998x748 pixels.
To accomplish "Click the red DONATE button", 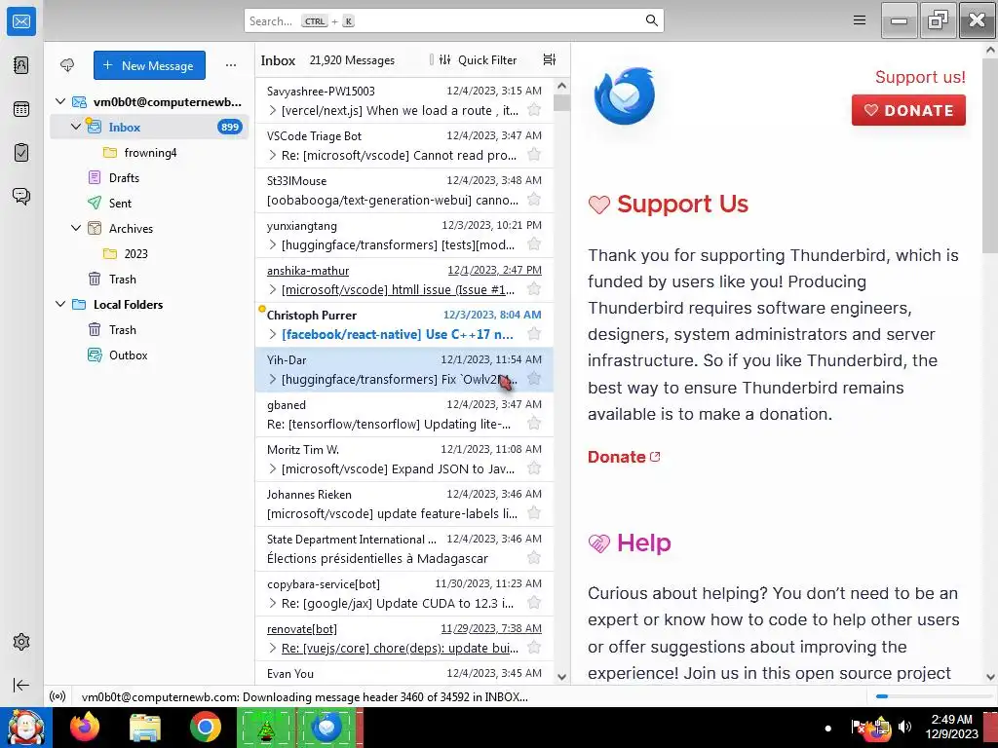I will (908, 110).
